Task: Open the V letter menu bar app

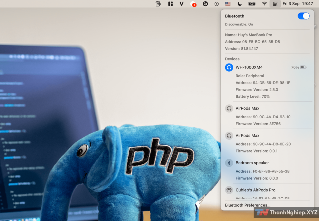Action: pyautogui.click(x=181, y=4)
